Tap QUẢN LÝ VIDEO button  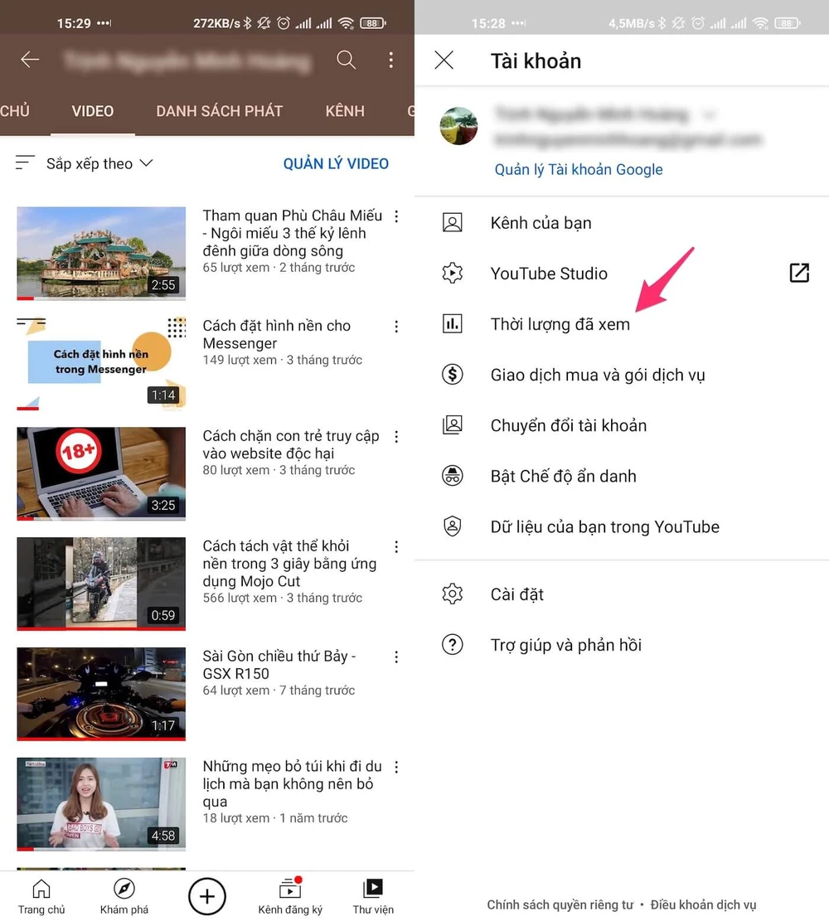(336, 163)
